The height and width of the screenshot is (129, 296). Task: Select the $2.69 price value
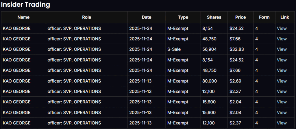[x=235, y=81]
